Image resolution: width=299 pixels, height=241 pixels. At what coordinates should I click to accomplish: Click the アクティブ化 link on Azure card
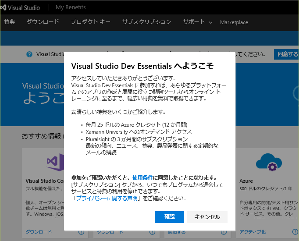pos(253,232)
